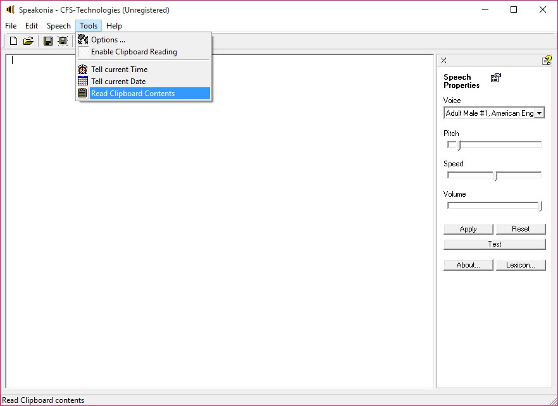Screen dimensions: 558x406
Task: Select Tell current Time
Action: (144, 70)
